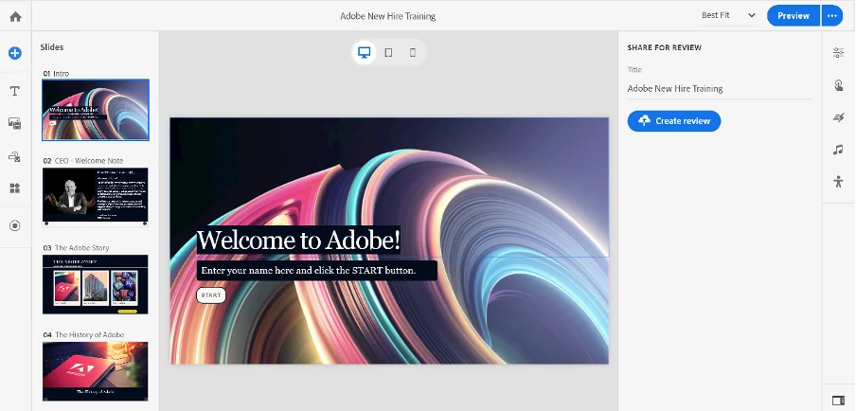Select slide 02 CEO Welcome Note thumbnail

[96, 196]
